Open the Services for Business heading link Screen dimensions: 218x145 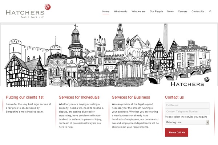coord(131,97)
